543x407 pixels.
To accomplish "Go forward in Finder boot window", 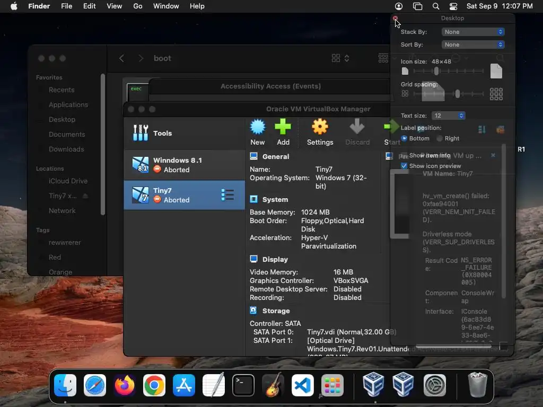I will [141, 58].
